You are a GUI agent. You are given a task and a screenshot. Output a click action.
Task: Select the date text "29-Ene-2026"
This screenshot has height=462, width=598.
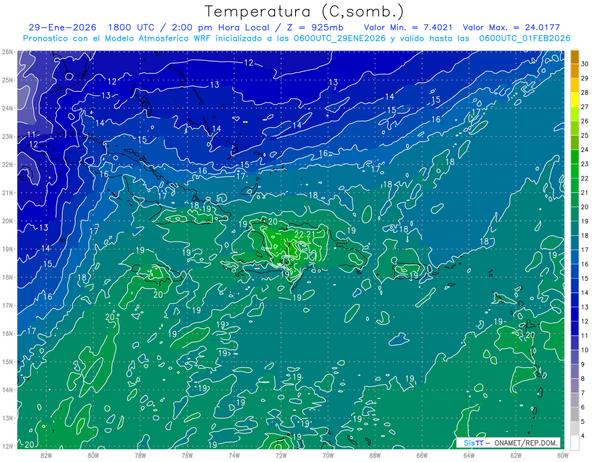pyautogui.click(x=62, y=27)
